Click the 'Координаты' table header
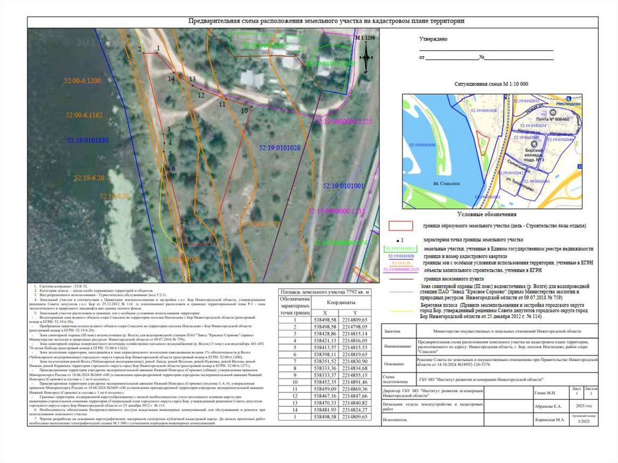Screen dimensions: 618x463 pyautogui.click(x=341, y=302)
